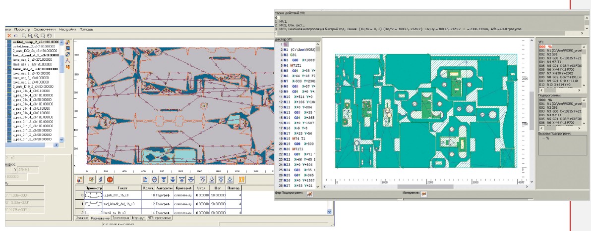
Task: Open the Настройки menu
Action: 67,29
